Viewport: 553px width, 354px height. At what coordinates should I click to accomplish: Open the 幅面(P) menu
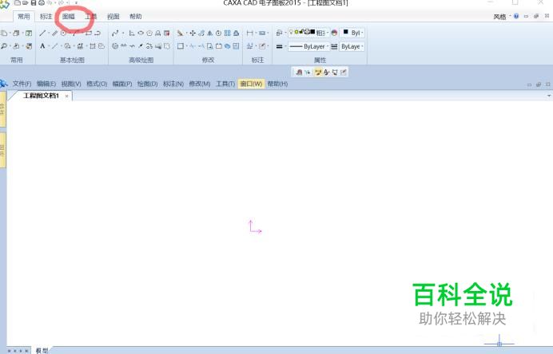[x=122, y=84]
